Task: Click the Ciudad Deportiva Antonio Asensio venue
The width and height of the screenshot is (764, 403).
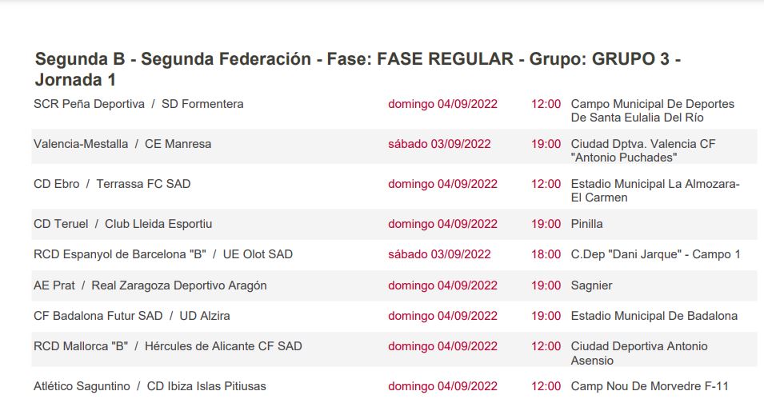Action: pyautogui.click(x=639, y=353)
